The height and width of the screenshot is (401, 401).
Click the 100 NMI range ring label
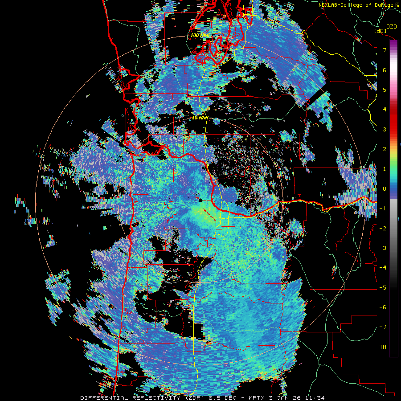[x=200, y=35]
